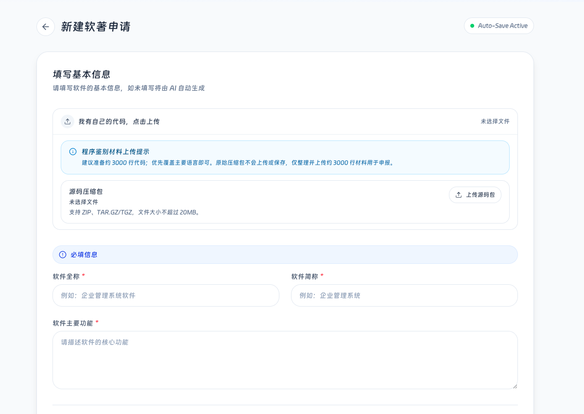Click the resize handle of 软件主要功能 textarea

(x=515, y=386)
